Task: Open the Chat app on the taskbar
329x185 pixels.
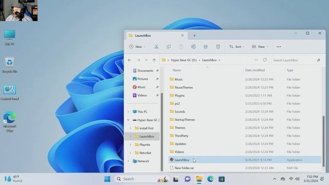Action: [187, 179]
